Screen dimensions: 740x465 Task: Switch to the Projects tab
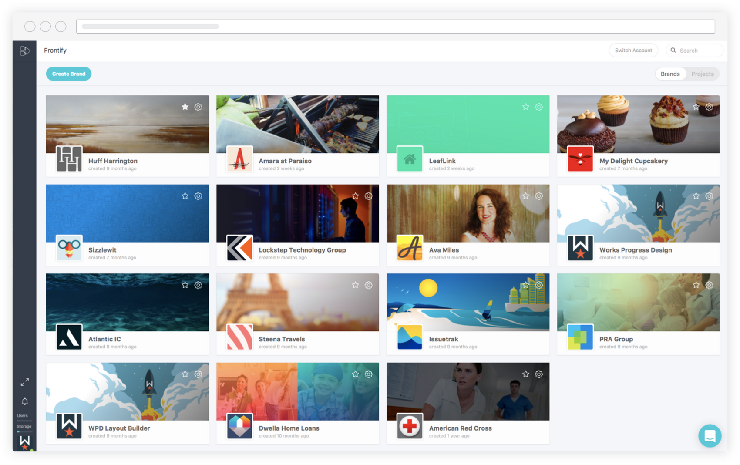point(702,74)
